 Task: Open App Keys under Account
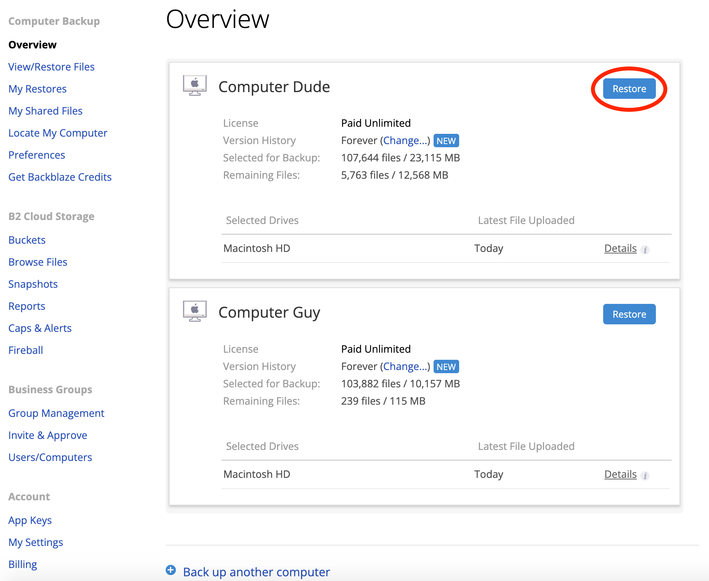coord(30,520)
